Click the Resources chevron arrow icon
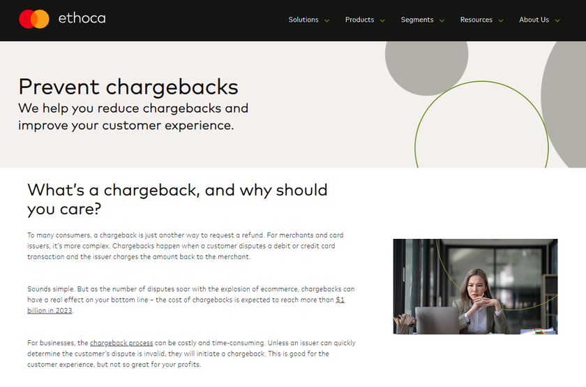 [501, 20]
